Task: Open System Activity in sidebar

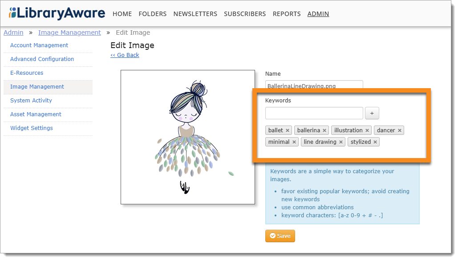Action: [31, 101]
